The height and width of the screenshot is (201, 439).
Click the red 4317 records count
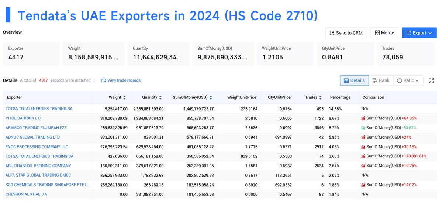coord(44,80)
